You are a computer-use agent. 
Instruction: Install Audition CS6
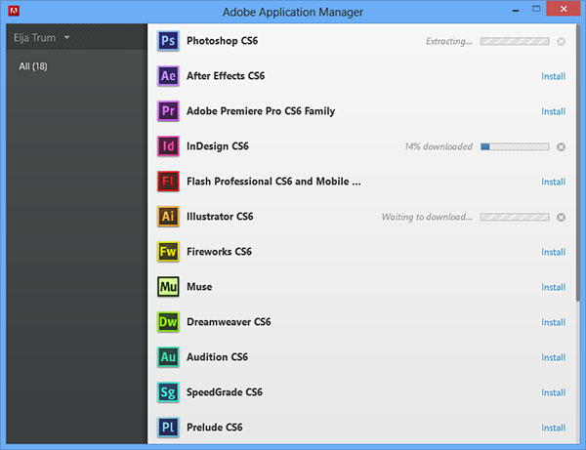tap(553, 357)
